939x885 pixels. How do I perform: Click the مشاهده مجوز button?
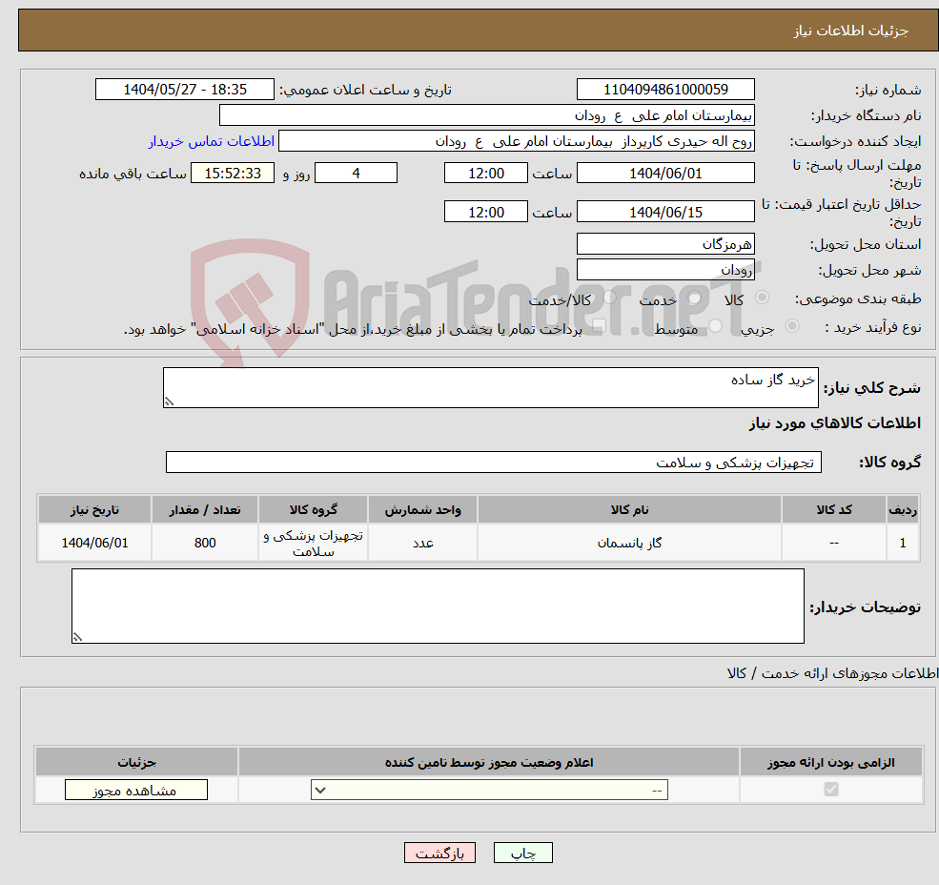[135, 790]
